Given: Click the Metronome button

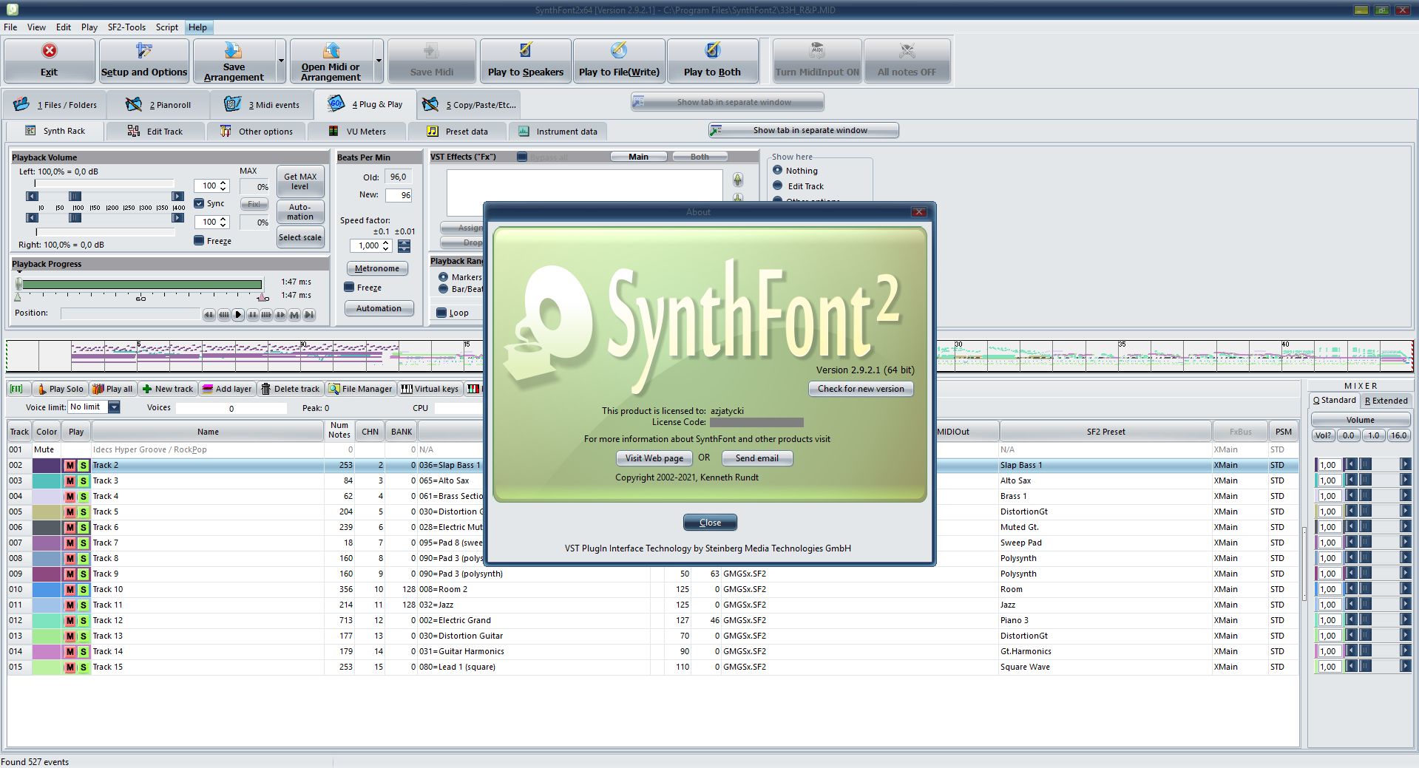Looking at the screenshot, I should tap(377, 268).
